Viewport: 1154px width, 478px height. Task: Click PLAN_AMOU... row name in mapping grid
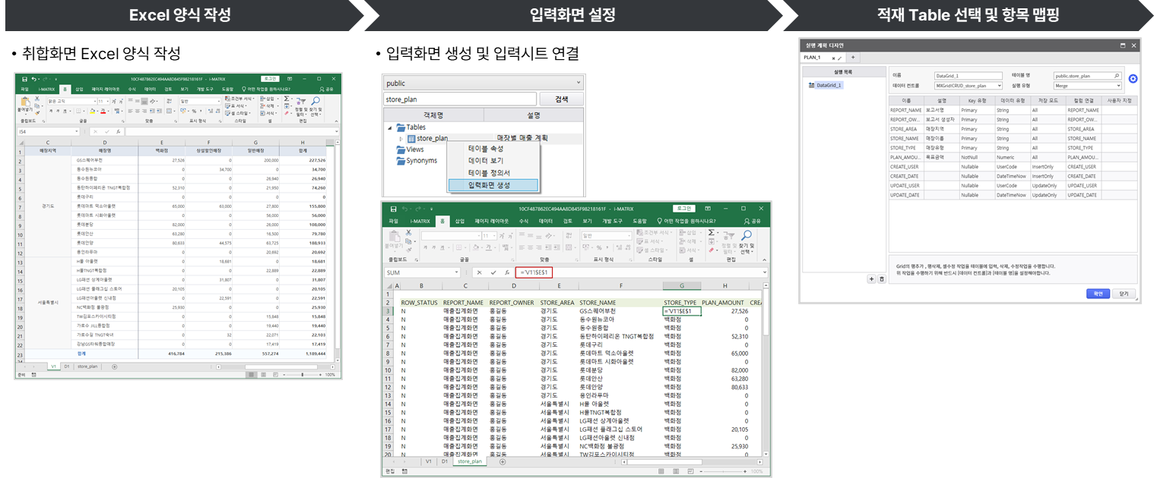click(x=905, y=157)
